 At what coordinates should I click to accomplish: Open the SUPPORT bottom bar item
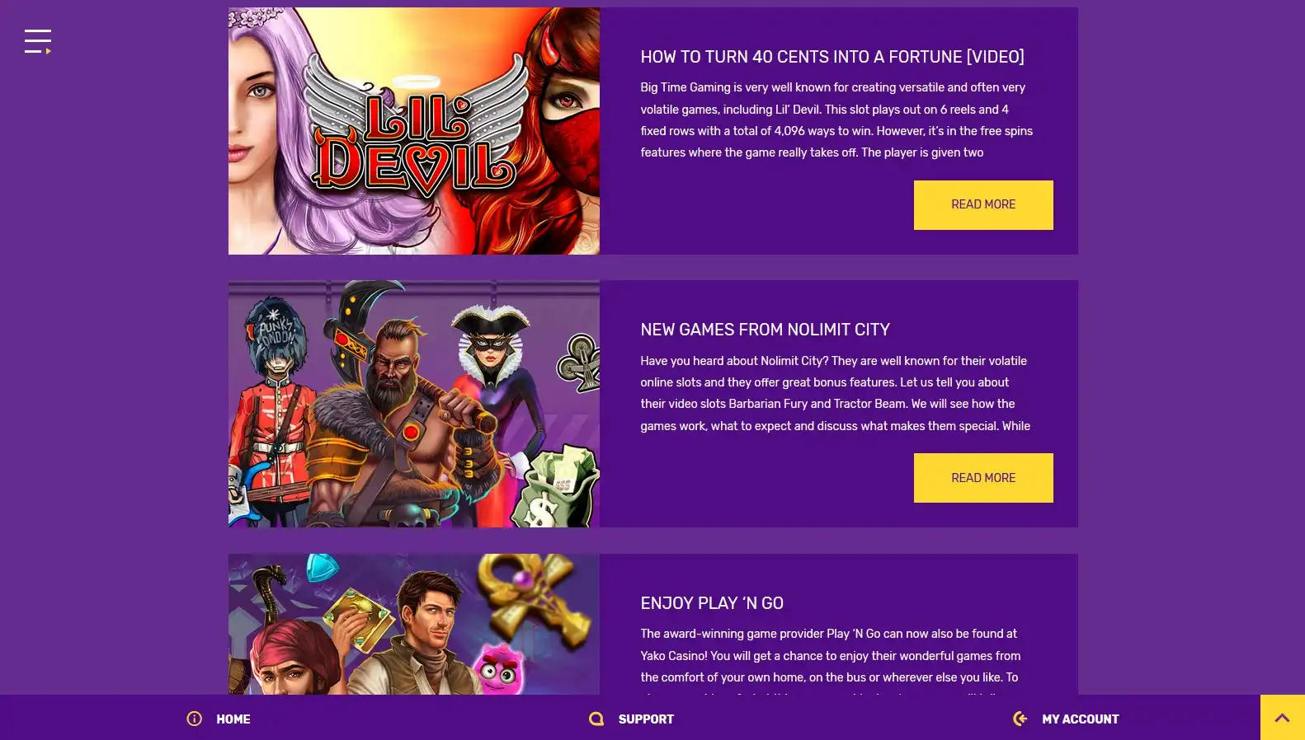631,719
